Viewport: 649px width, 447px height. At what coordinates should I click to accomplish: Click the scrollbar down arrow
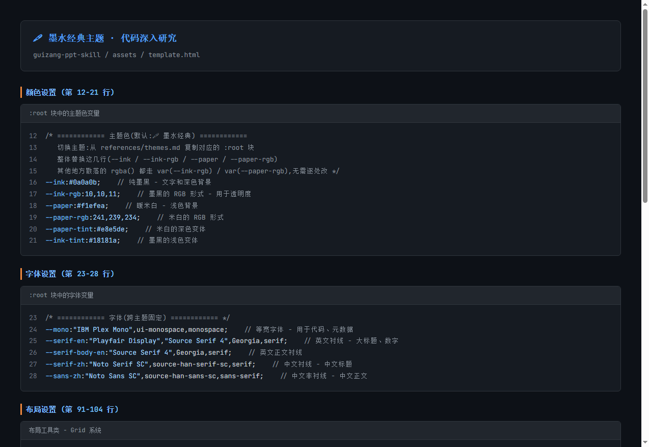pos(645,442)
